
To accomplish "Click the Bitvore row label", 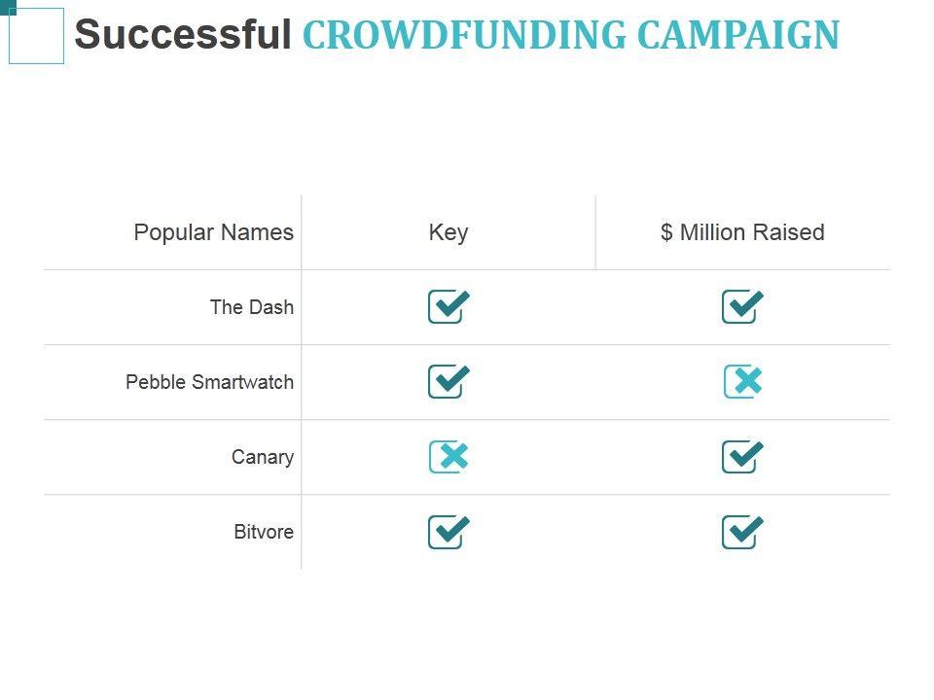I will coord(264,532).
